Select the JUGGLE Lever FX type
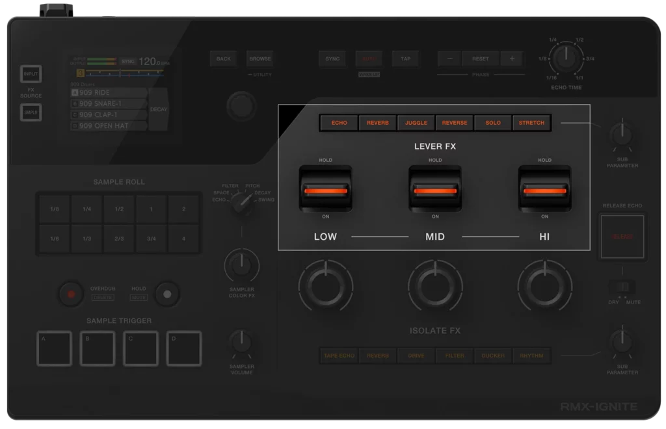Image resolution: width=666 pixels, height=429 pixels. 416,123
